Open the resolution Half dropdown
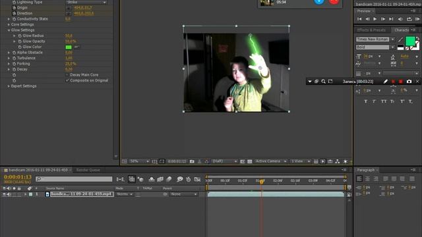This screenshot has width=422, height=237. (224, 161)
